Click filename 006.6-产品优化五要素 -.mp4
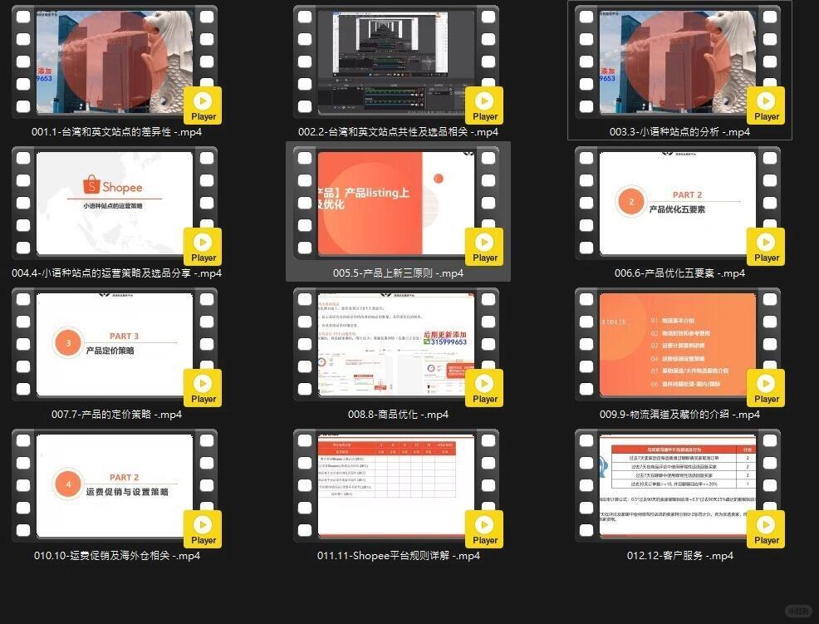The height and width of the screenshot is (624, 819). (679, 273)
